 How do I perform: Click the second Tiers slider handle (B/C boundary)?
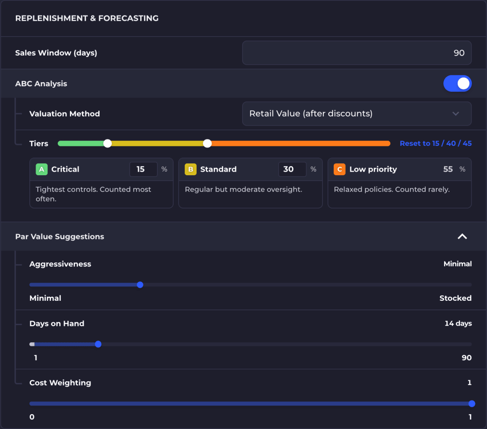click(207, 144)
